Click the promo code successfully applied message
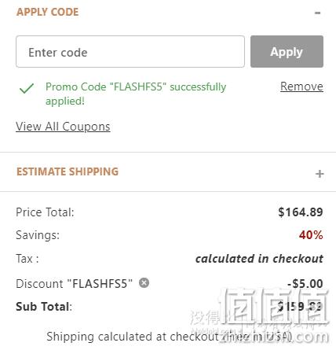336x350 pixels. pos(136,94)
